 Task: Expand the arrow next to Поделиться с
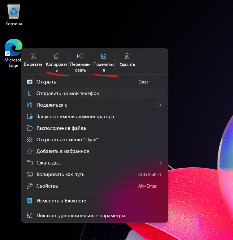point(160,105)
